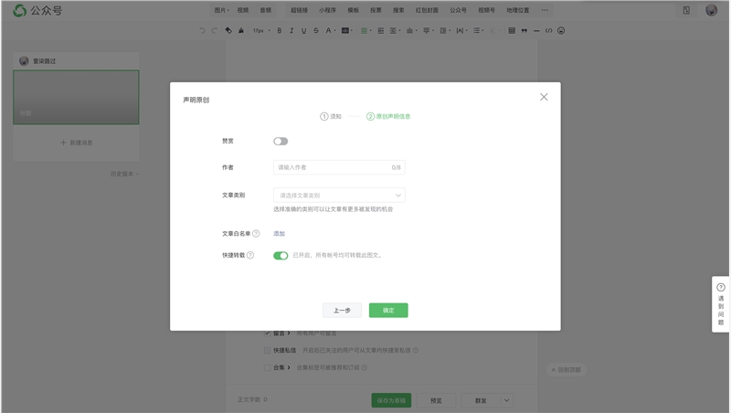This screenshot has height=413, width=731.
Task: Turn off the 快捷转载 toggle
Action: tap(281, 255)
